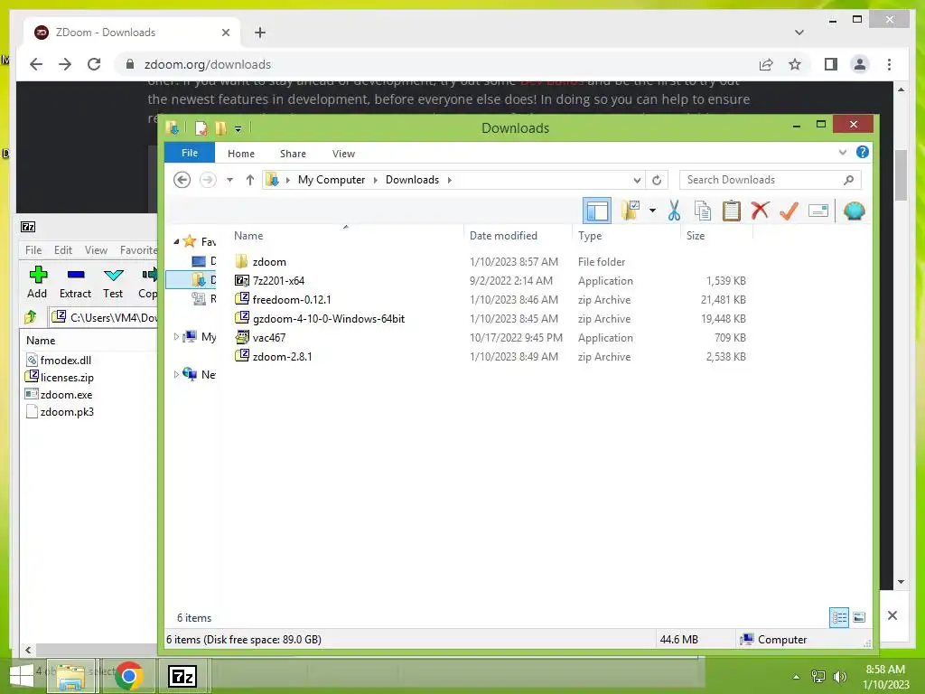The height and width of the screenshot is (694, 925).
Task: Open View menu in 7-Zip window
Action: 96,249
